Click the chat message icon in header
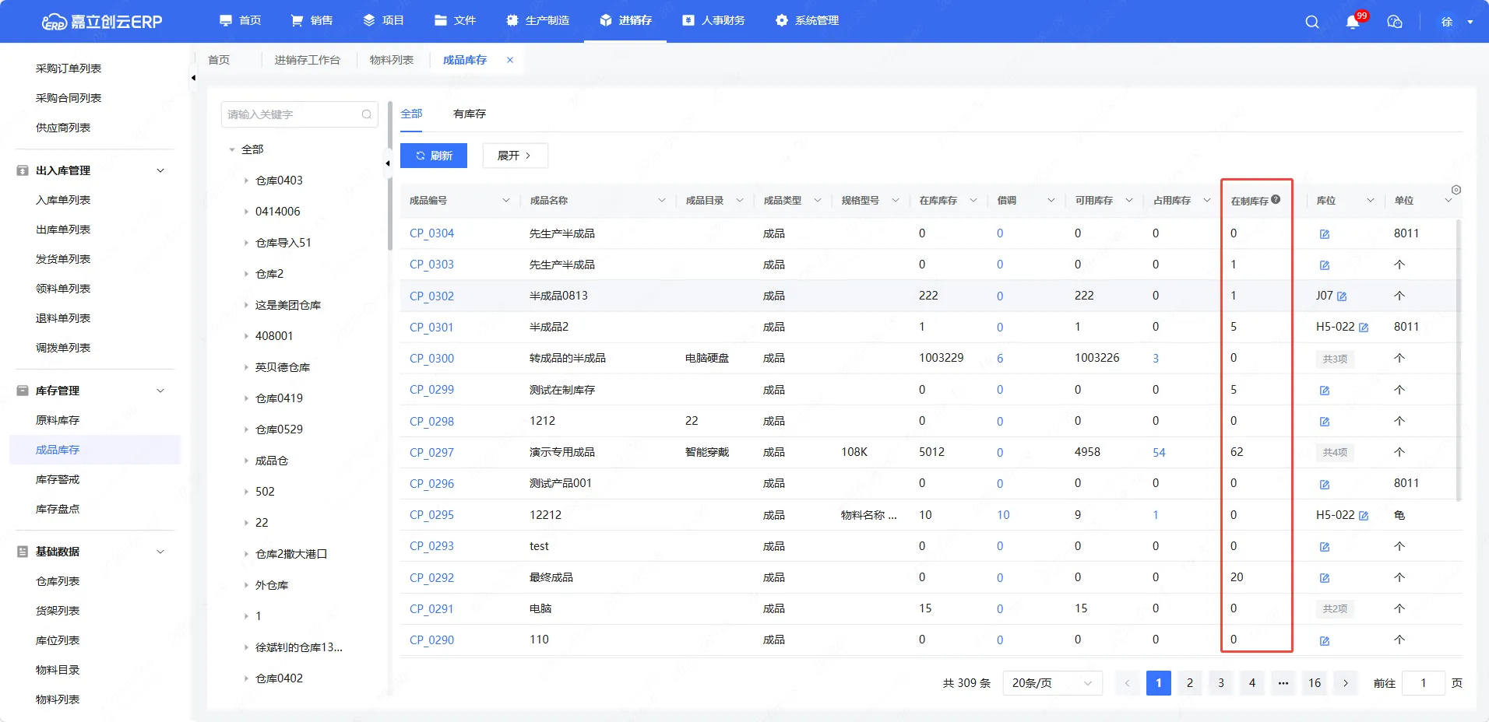This screenshot has height=722, width=1489. pos(1395,22)
